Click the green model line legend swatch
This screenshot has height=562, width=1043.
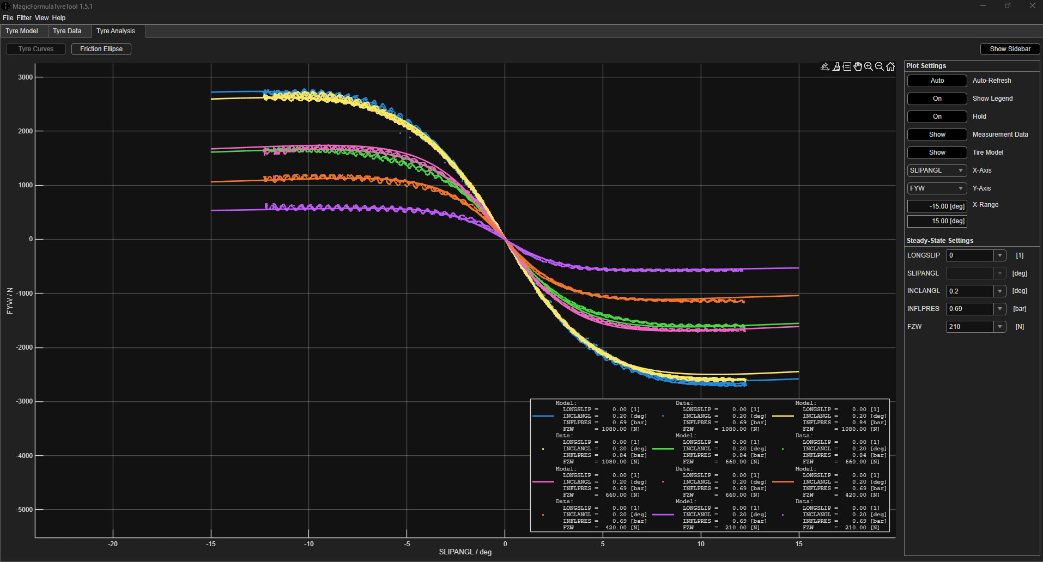663,449
